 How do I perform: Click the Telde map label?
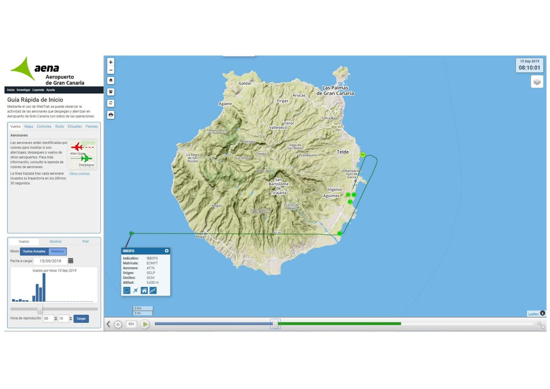coord(343,152)
